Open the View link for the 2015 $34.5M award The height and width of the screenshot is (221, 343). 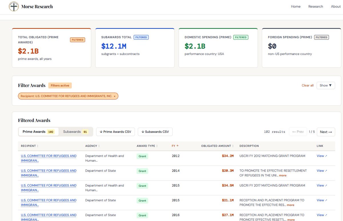(x=322, y=186)
